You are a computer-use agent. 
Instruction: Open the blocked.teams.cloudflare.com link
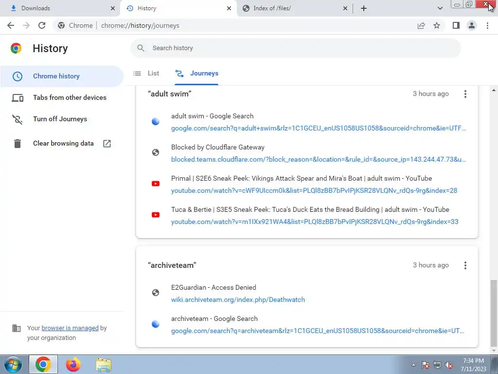click(319, 160)
